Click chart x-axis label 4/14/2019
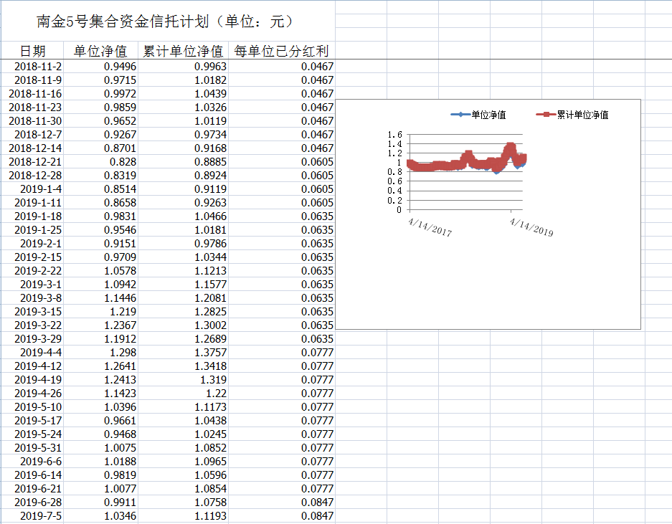672x524 pixels. 531,227
